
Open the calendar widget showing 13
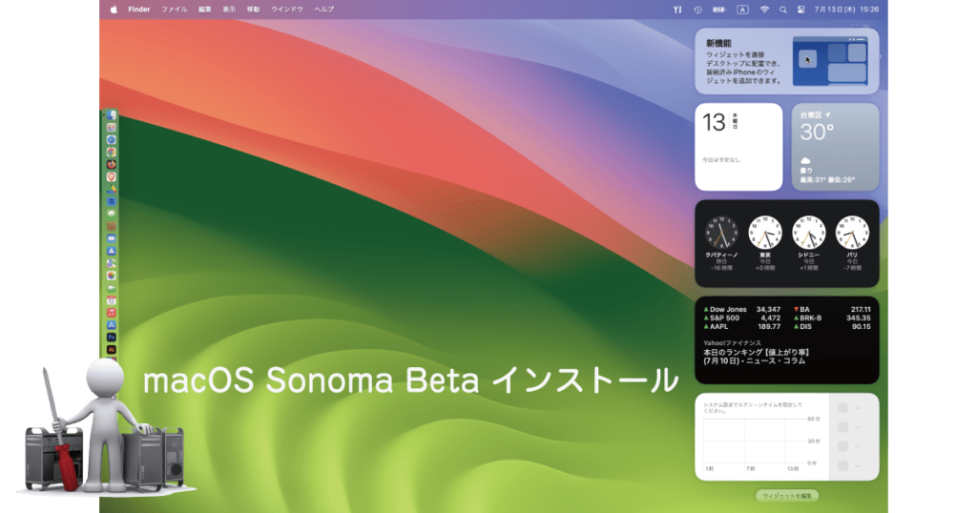pos(738,147)
